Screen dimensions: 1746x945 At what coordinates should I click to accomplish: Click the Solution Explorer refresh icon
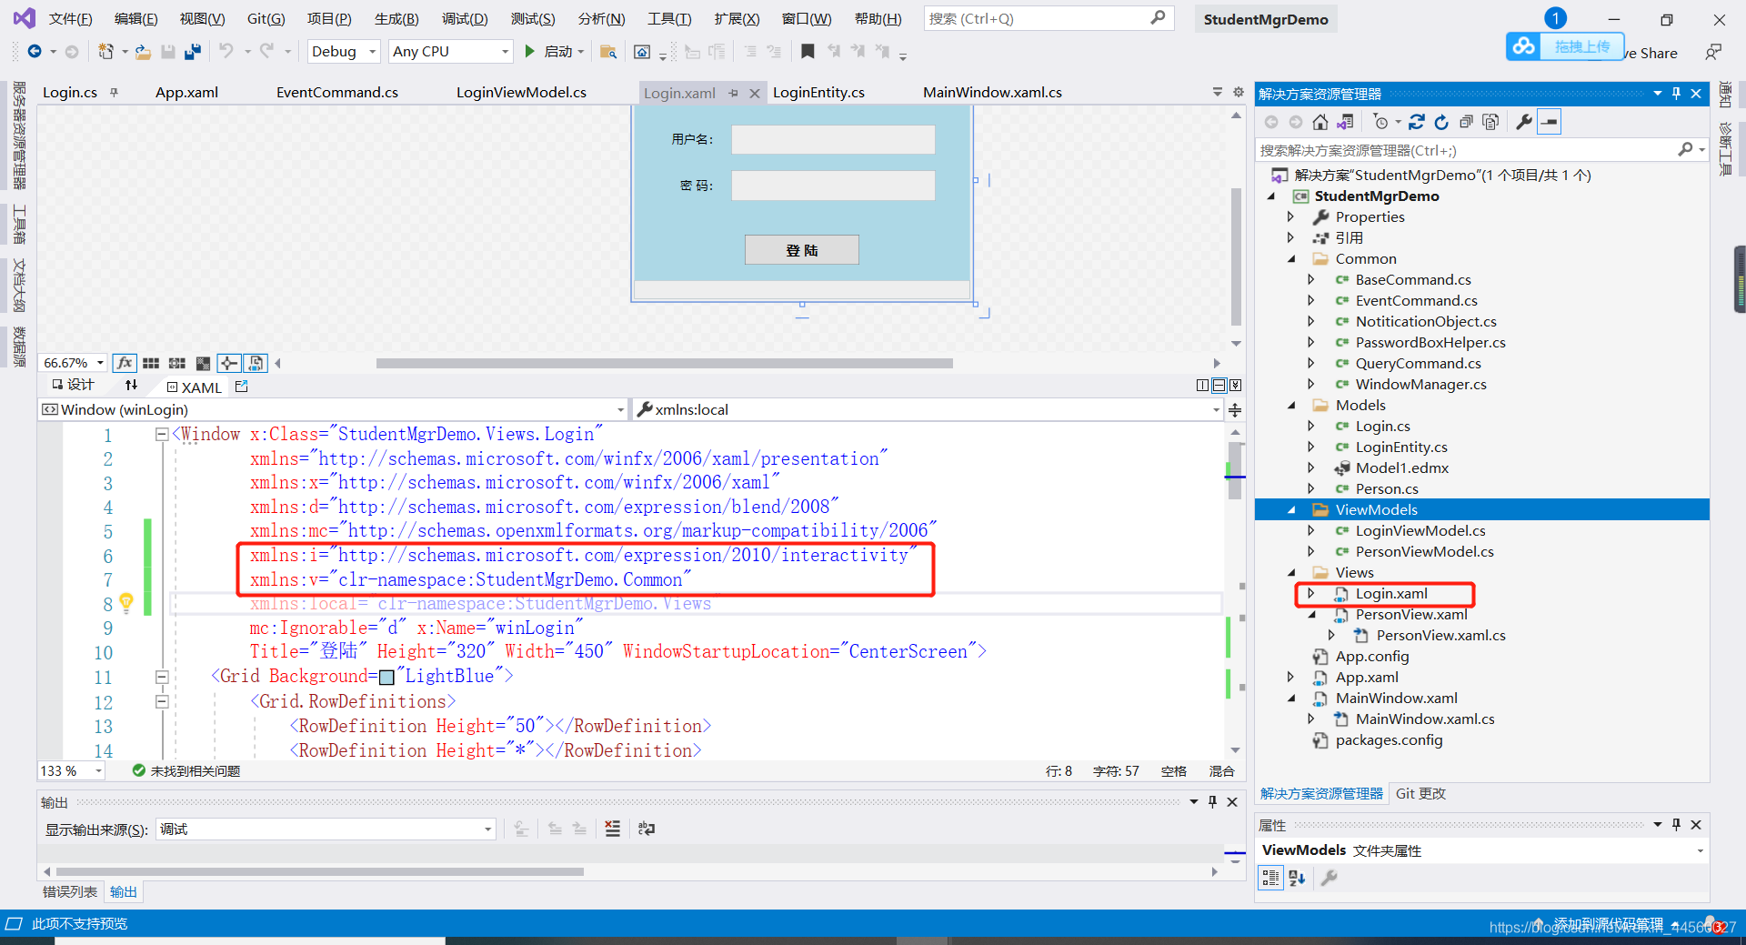coord(1441,122)
